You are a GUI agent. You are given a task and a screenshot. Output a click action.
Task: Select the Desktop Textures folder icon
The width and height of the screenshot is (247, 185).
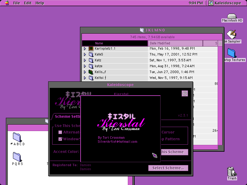coord(231,53)
